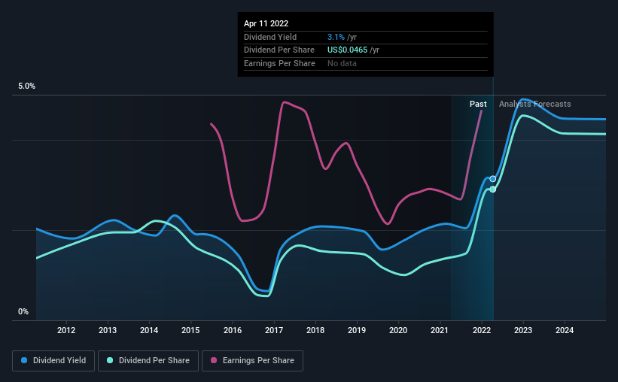Click the Analysts Forecasts label

[535, 104]
